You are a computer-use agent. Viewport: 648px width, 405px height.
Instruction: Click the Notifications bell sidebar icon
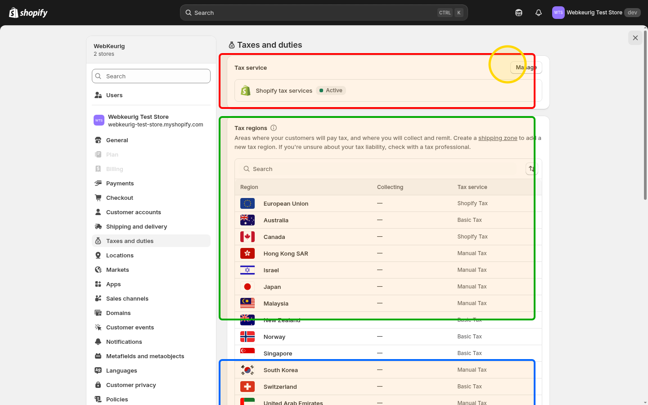[x=98, y=342]
